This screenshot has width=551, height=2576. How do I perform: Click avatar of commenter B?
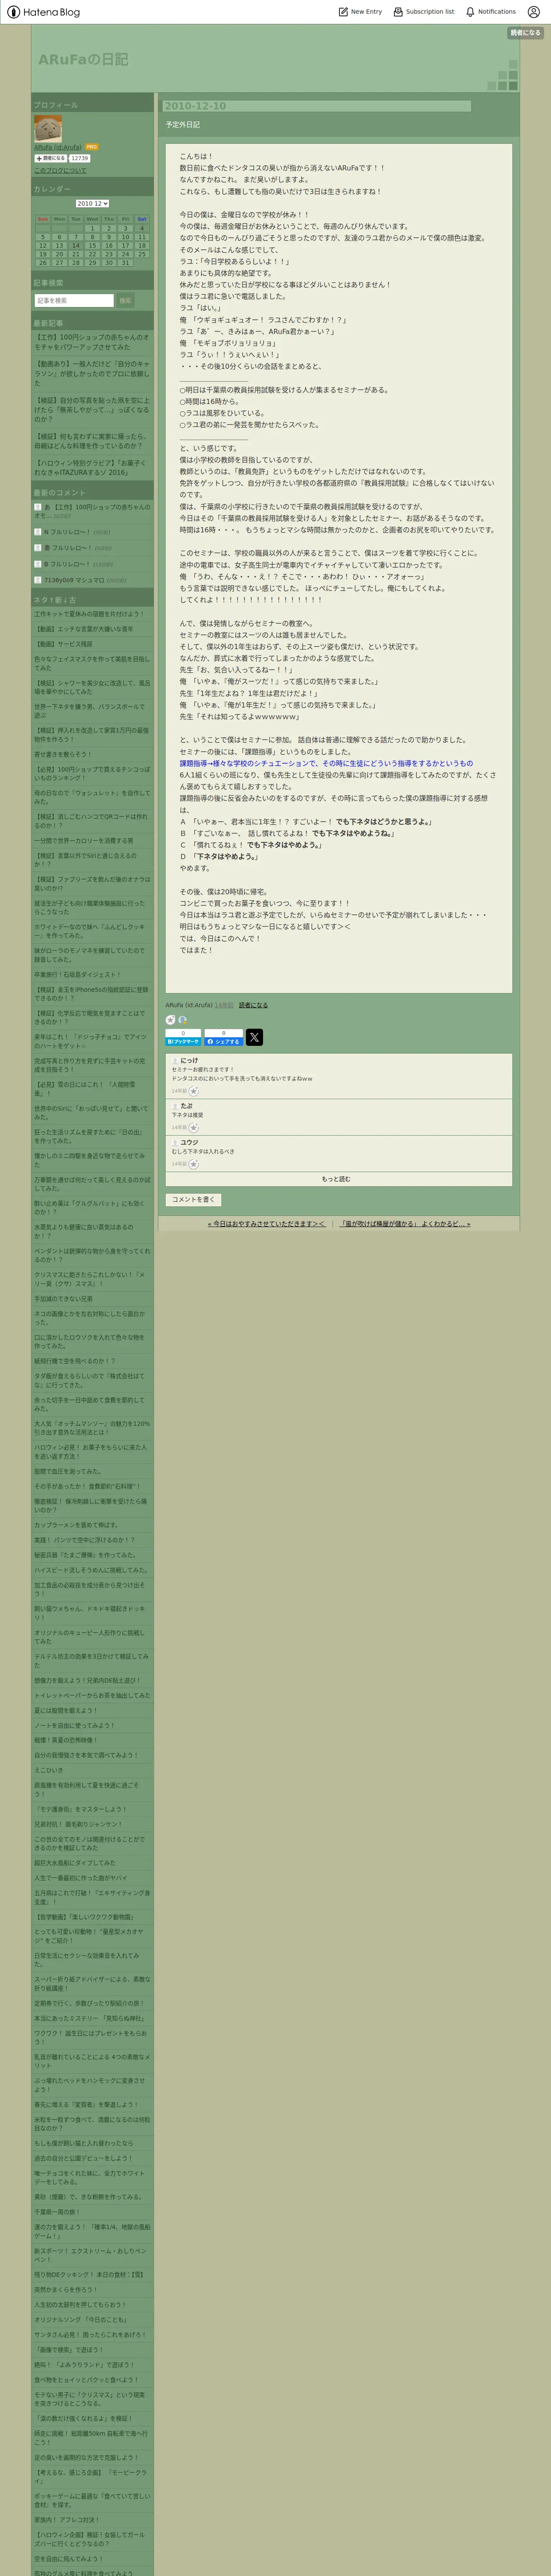38,564
